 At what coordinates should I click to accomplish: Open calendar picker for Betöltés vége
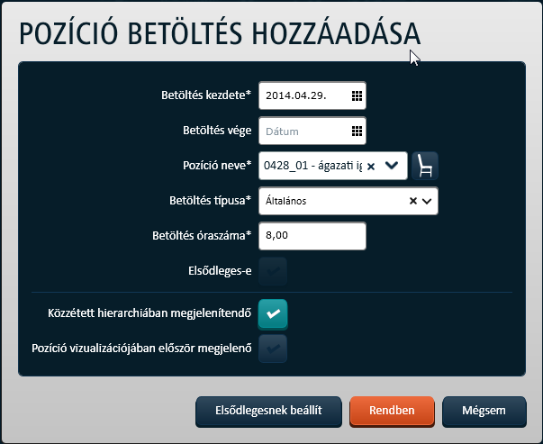357,131
